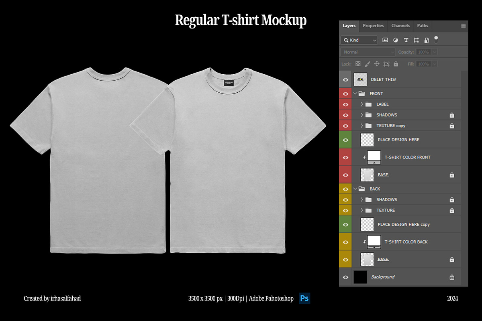Click the Lock transparent pixels icon
This screenshot has height=321, width=482.
tap(357, 64)
